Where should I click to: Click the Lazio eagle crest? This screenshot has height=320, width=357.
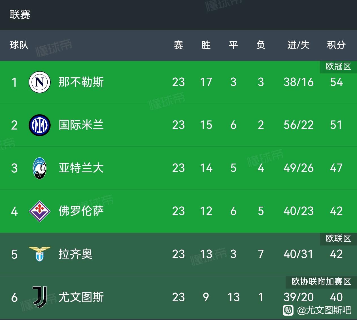[40, 254]
